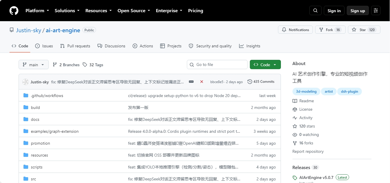
Task: Open the ai-art-engine repository link
Action: coord(63,30)
